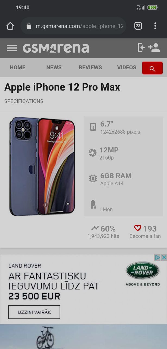167x349 pixels.
Task: Click the GSMArena logo
Action: tap(56, 48)
